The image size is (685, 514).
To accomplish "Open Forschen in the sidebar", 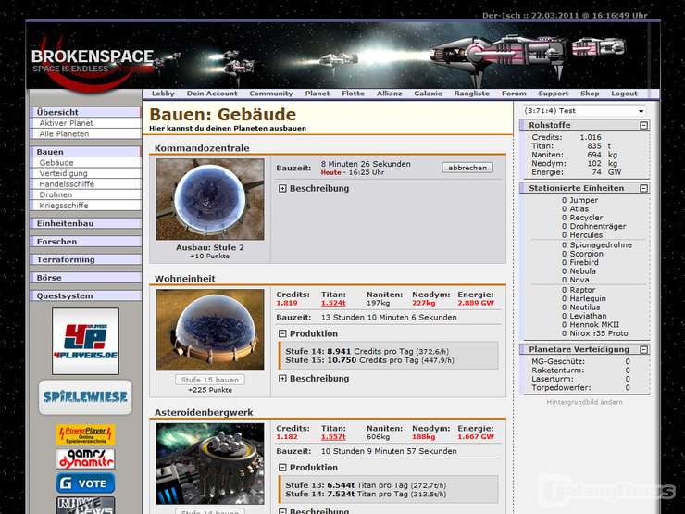I will click(x=85, y=242).
